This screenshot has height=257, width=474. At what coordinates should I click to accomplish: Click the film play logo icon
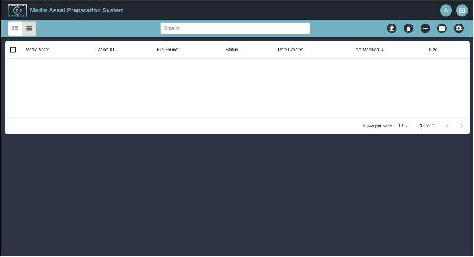click(x=17, y=11)
